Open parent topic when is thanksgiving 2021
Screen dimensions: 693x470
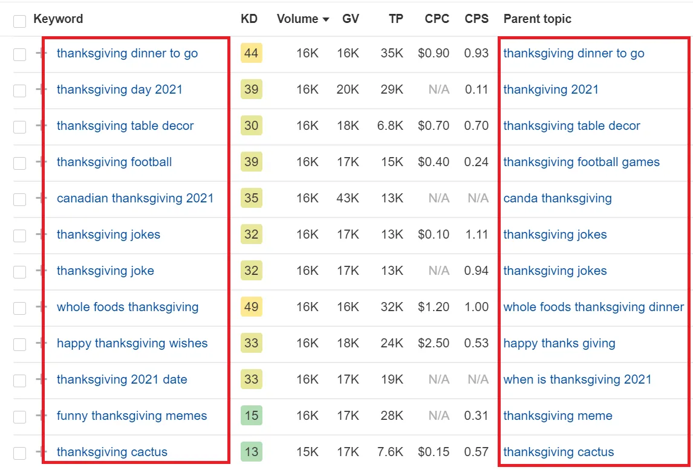click(x=577, y=379)
